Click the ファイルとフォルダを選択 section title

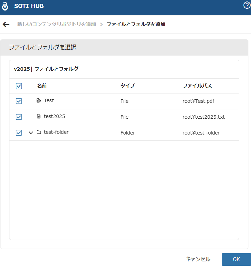coord(43,47)
